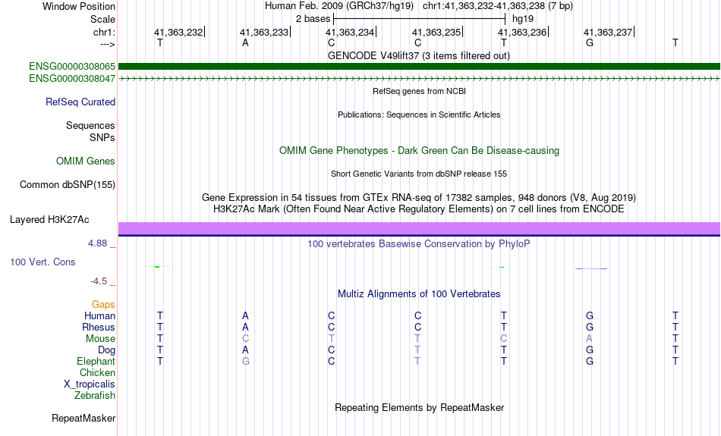Click the blue negative PhyloP conservation mark
Screen dimensions: 721x436
[591, 268]
